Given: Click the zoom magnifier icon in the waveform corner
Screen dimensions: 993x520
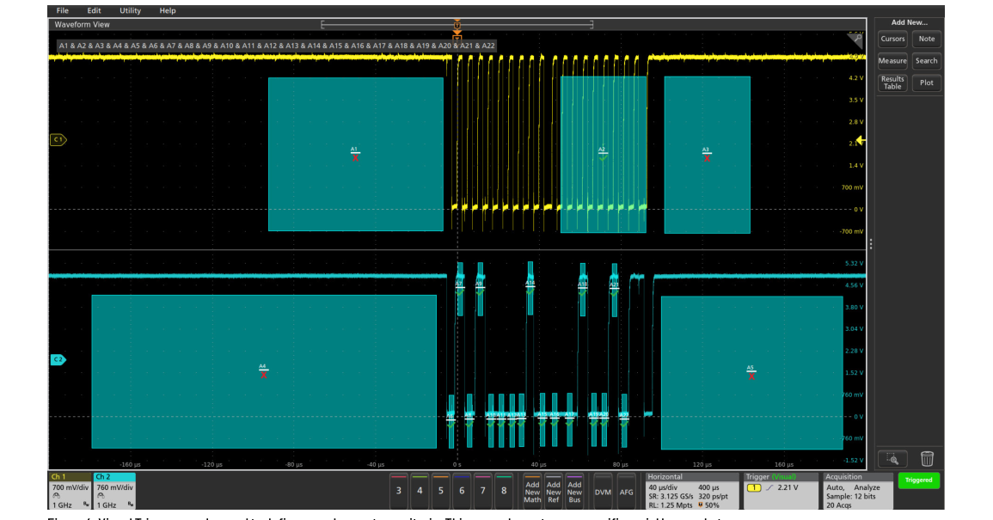Looking at the screenshot, I should click(x=855, y=40).
